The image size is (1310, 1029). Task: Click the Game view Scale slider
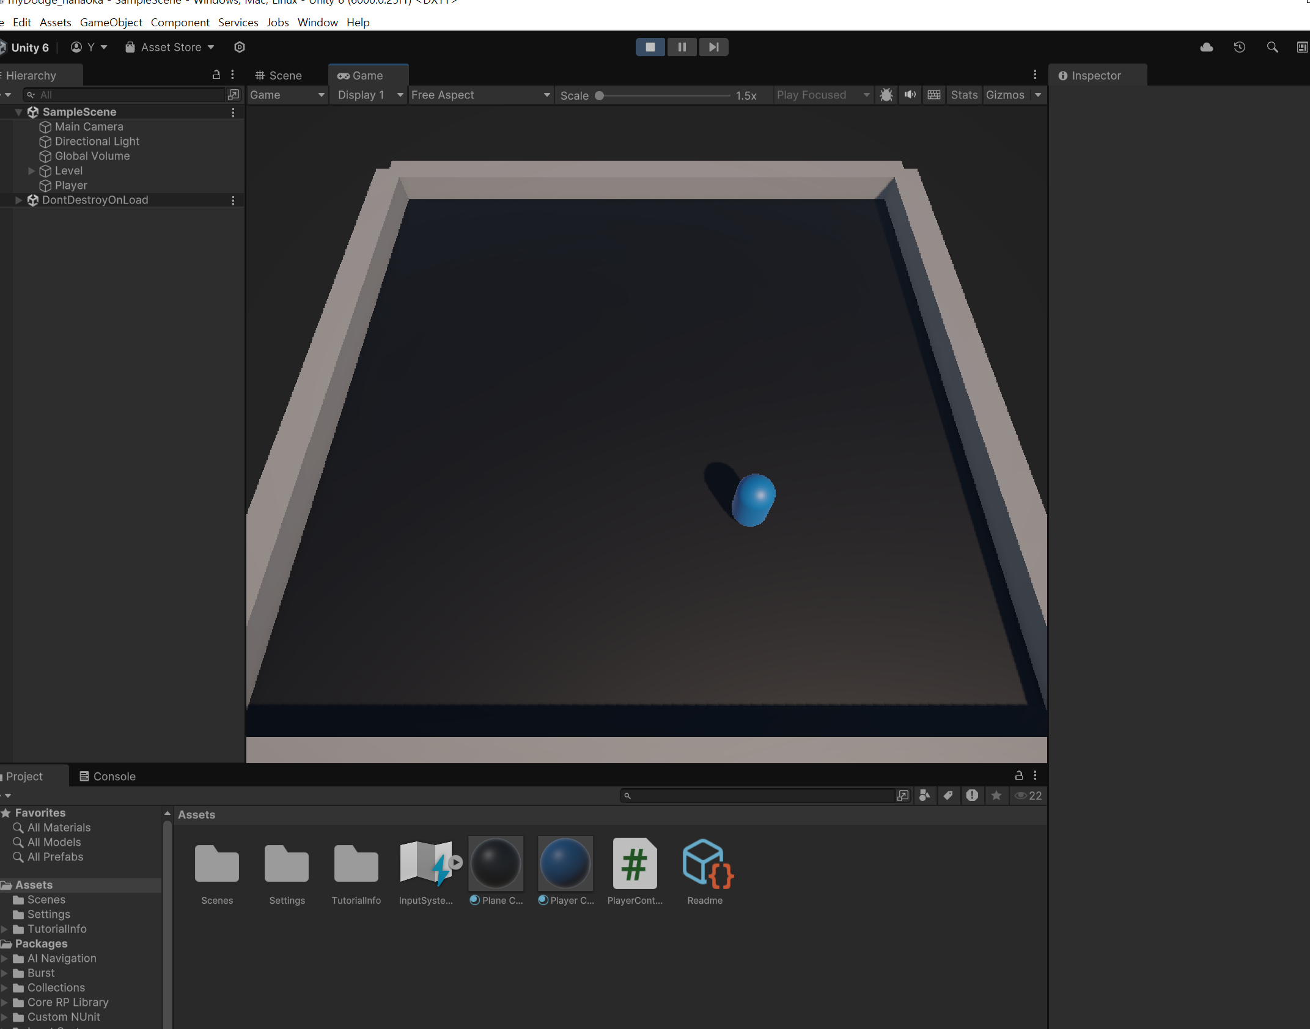point(664,95)
